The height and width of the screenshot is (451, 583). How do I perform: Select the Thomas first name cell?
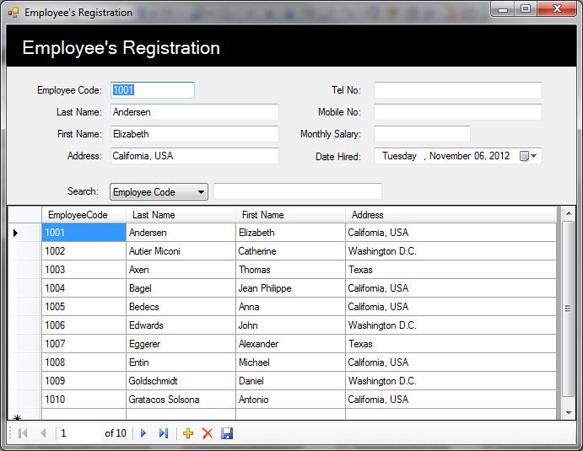click(290, 270)
